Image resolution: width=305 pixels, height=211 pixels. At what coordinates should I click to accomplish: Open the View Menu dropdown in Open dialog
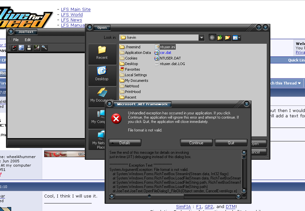pyautogui.click(x=236, y=37)
